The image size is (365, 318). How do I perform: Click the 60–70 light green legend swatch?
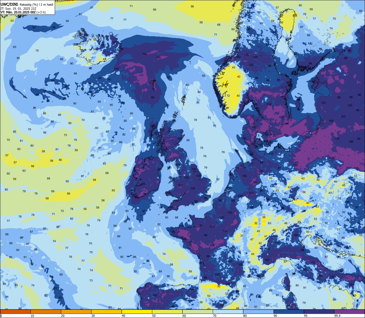tap(198, 311)
